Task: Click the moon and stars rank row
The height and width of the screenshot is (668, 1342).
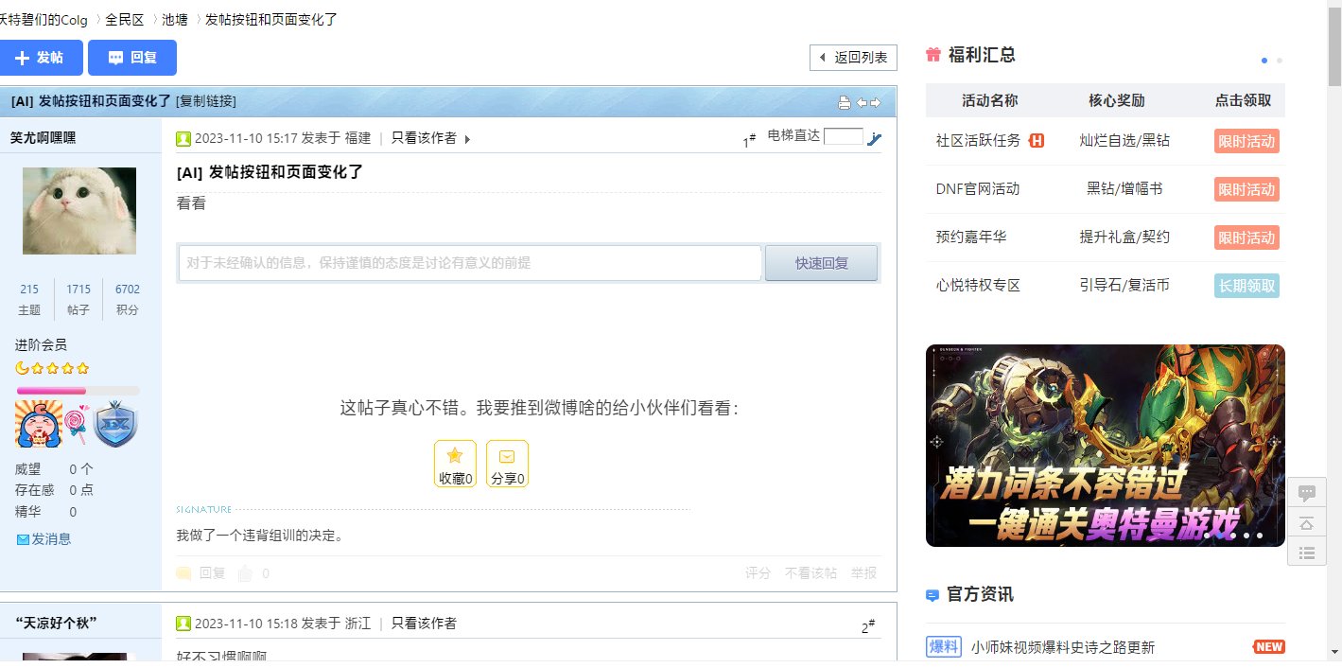Action: [x=53, y=368]
